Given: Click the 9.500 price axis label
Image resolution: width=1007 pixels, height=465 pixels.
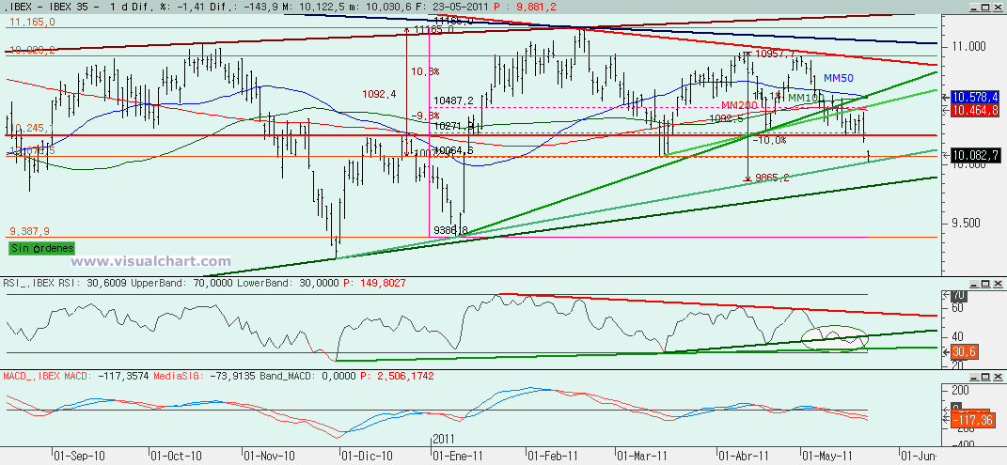Looking at the screenshot, I should tap(968, 224).
